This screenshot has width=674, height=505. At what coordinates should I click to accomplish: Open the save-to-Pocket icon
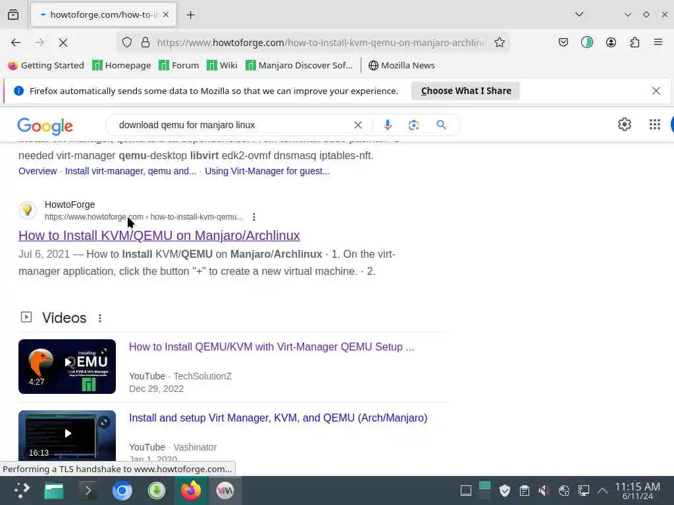tap(563, 43)
